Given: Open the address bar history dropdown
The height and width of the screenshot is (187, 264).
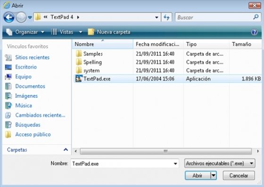Looking at the screenshot, I should click(x=157, y=17).
